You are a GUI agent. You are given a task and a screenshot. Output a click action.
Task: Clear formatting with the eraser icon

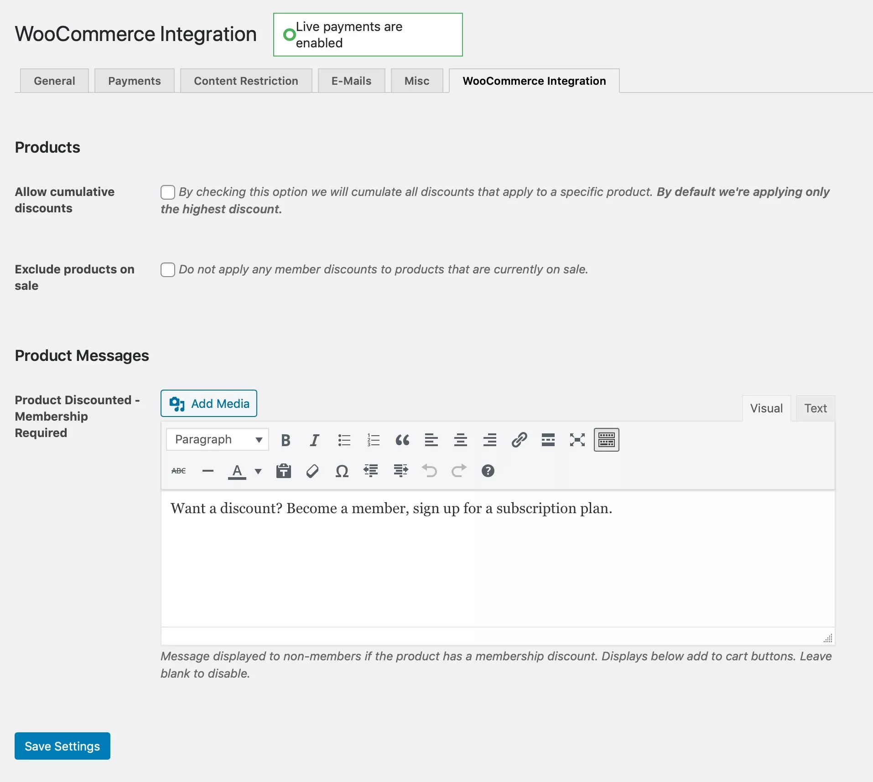tap(313, 471)
